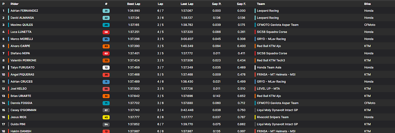Open rider Adrian FERNANDEZ

point(24,11)
